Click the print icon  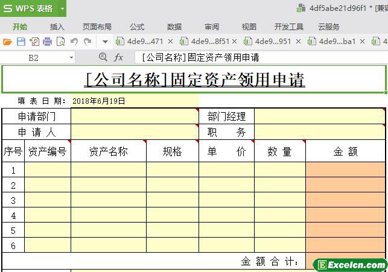click(x=47, y=42)
